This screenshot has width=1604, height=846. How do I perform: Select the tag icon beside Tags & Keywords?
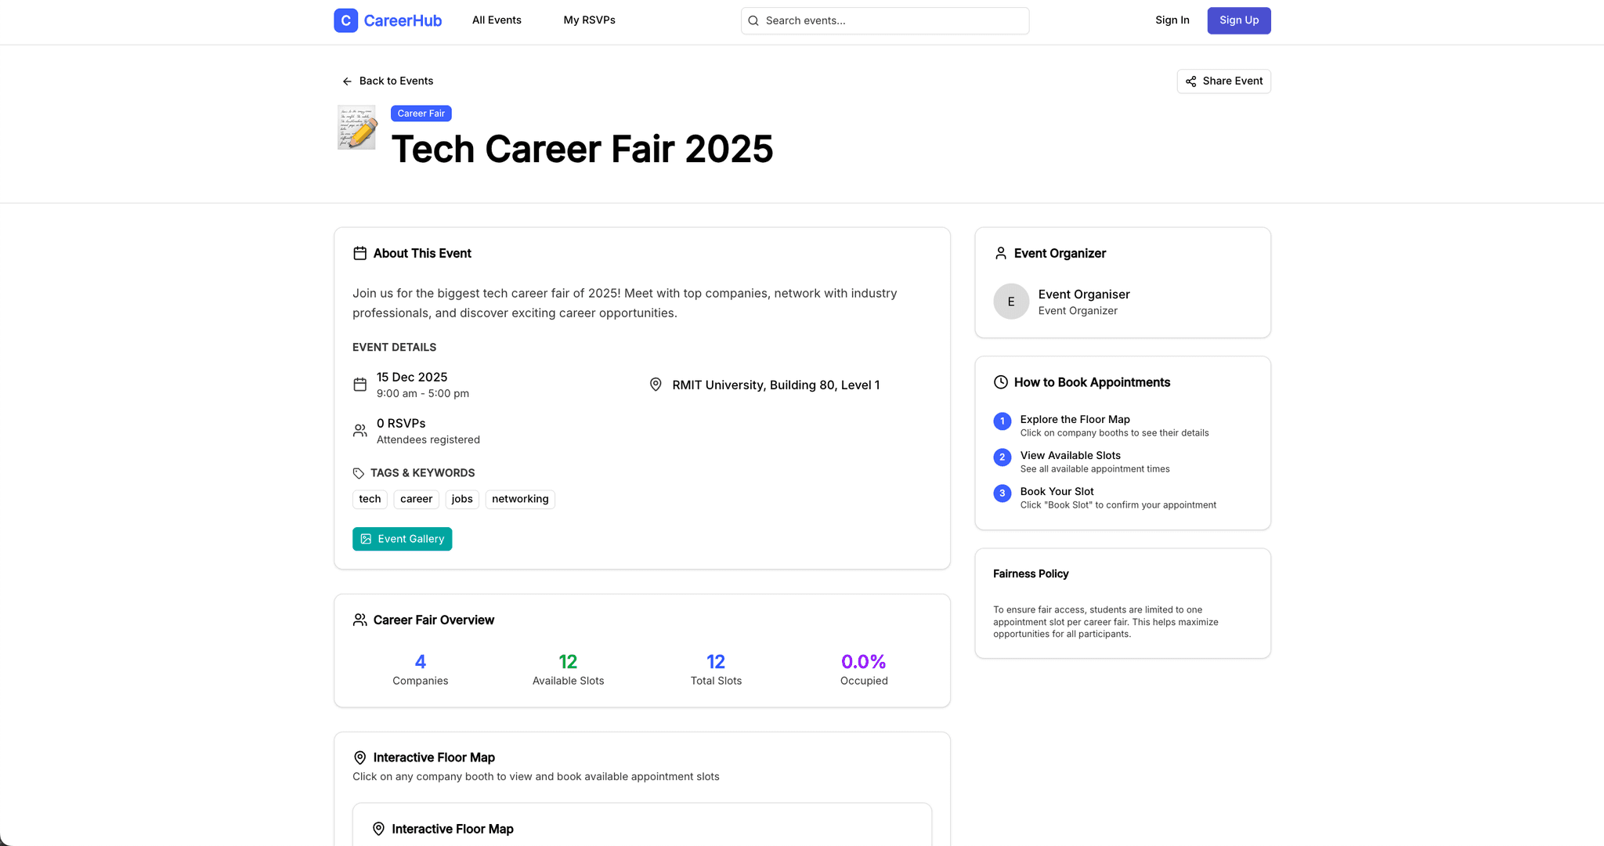pos(359,472)
